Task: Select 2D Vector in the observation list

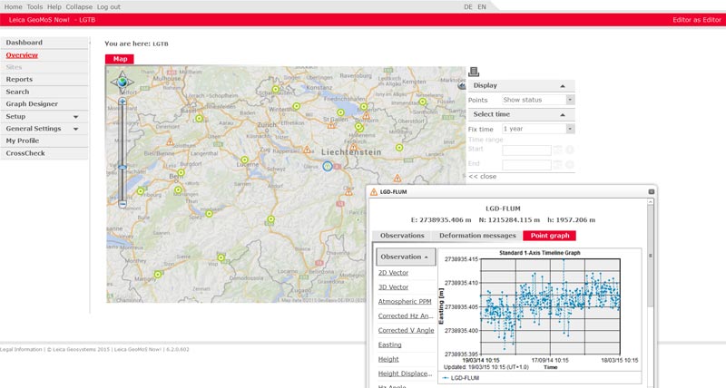Action: (x=394, y=272)
